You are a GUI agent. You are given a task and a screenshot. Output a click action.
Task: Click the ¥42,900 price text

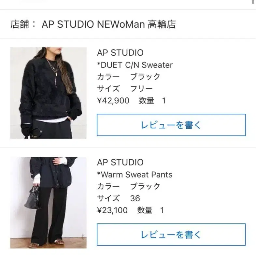click(x=113, y=101)
